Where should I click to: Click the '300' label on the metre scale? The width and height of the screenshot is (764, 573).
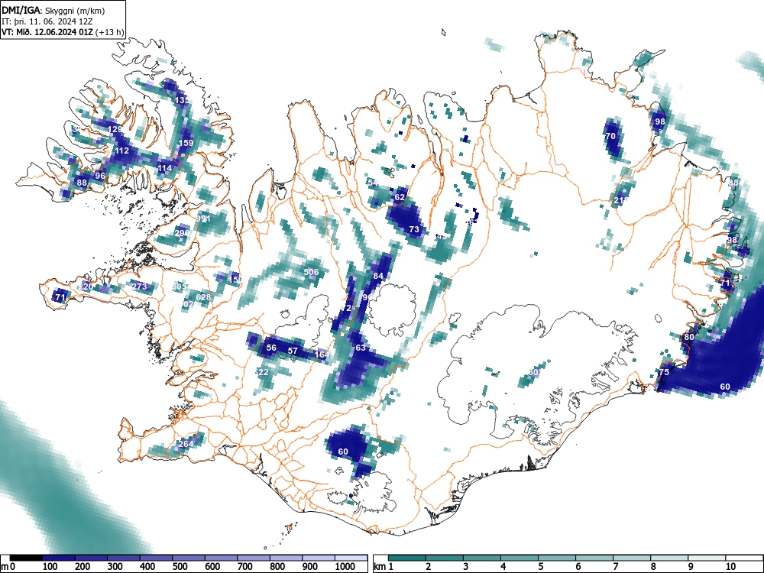point(115,567)
